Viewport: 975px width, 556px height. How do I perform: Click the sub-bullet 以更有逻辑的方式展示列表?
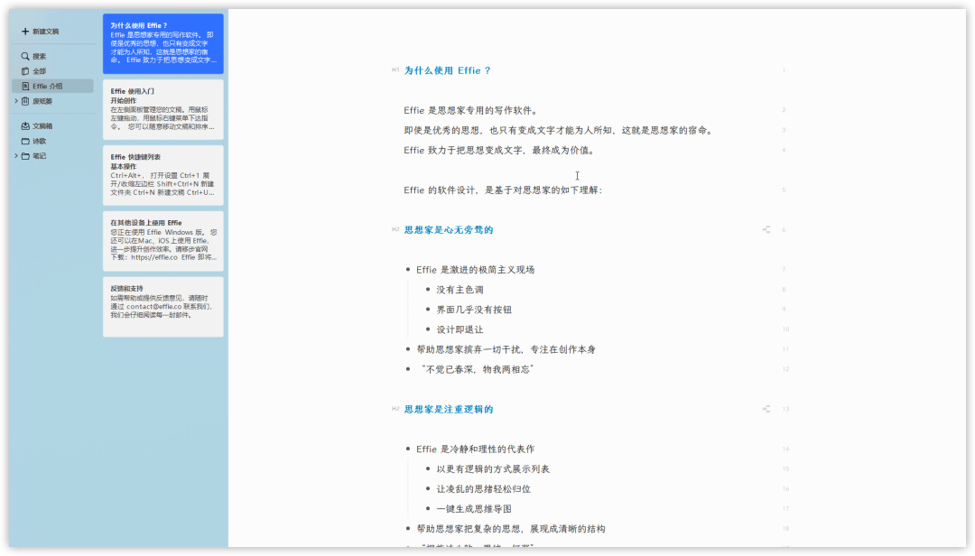click(x=493, y=468)
